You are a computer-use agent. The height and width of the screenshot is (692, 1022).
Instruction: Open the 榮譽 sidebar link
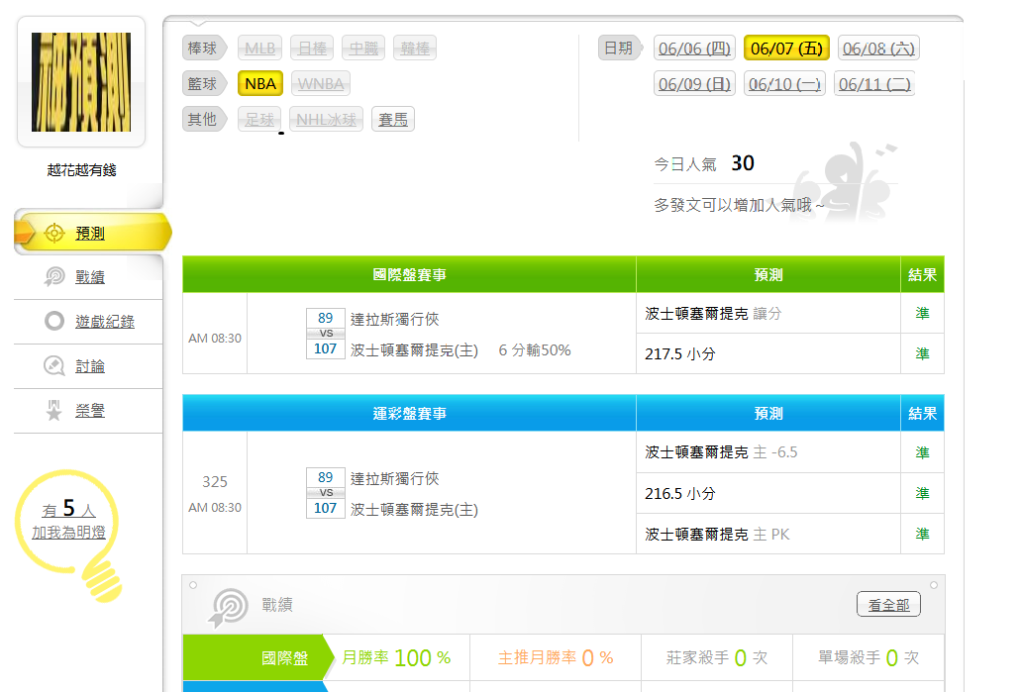(90, 411)
